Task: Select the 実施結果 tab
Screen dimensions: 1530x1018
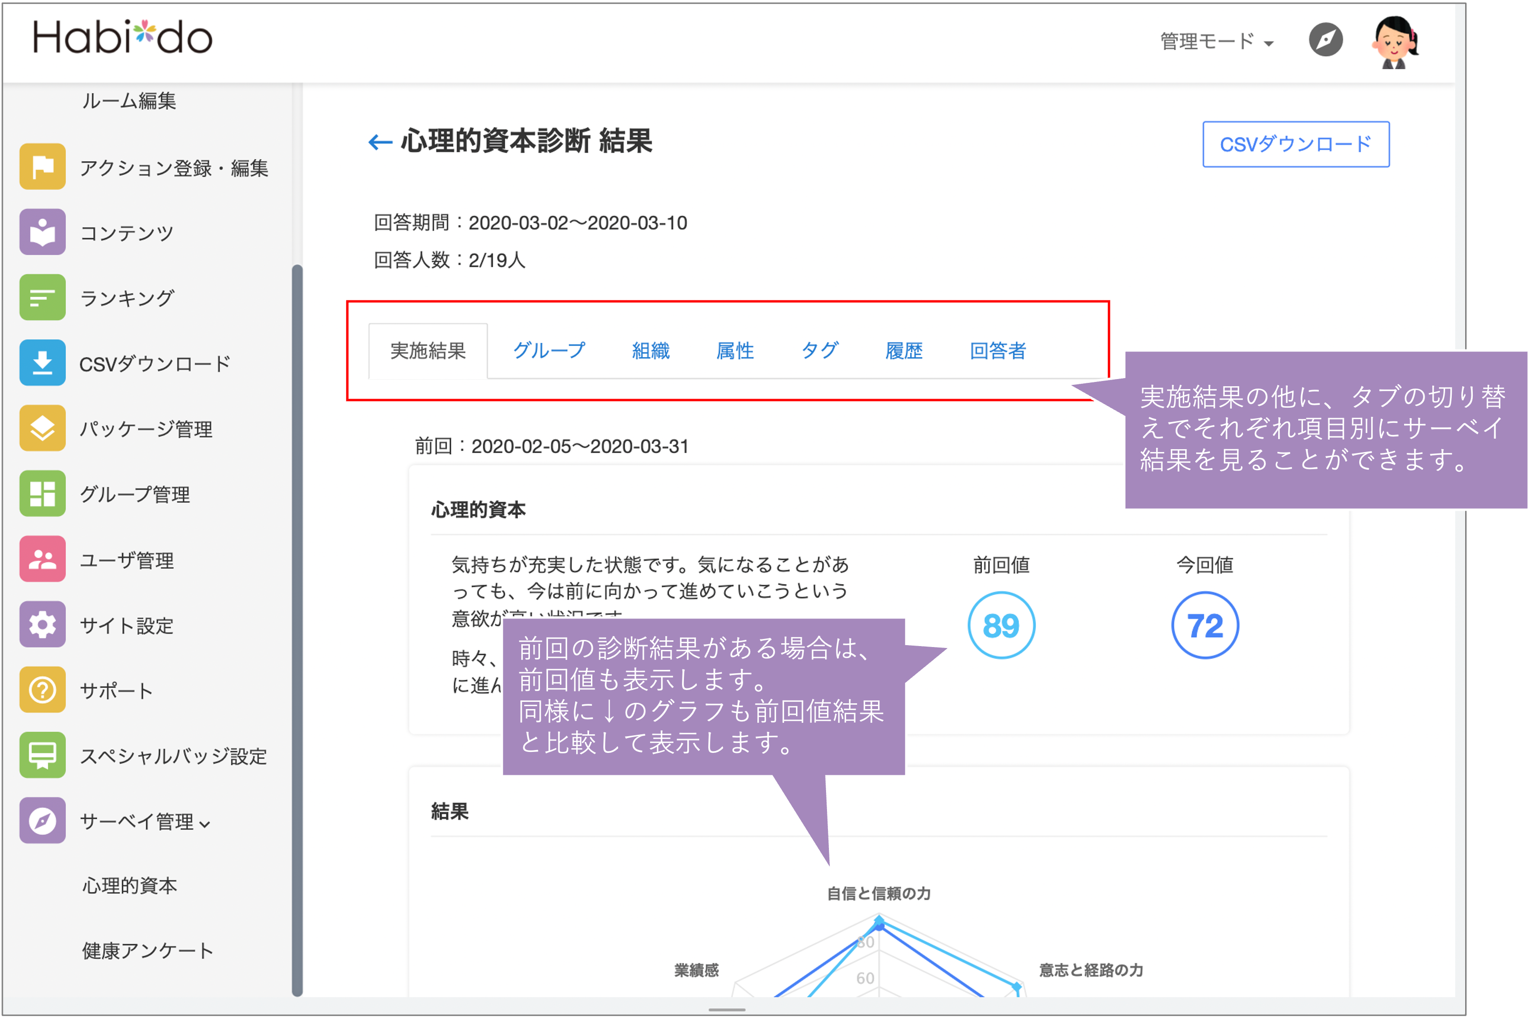Action: (x=428, y=351)
